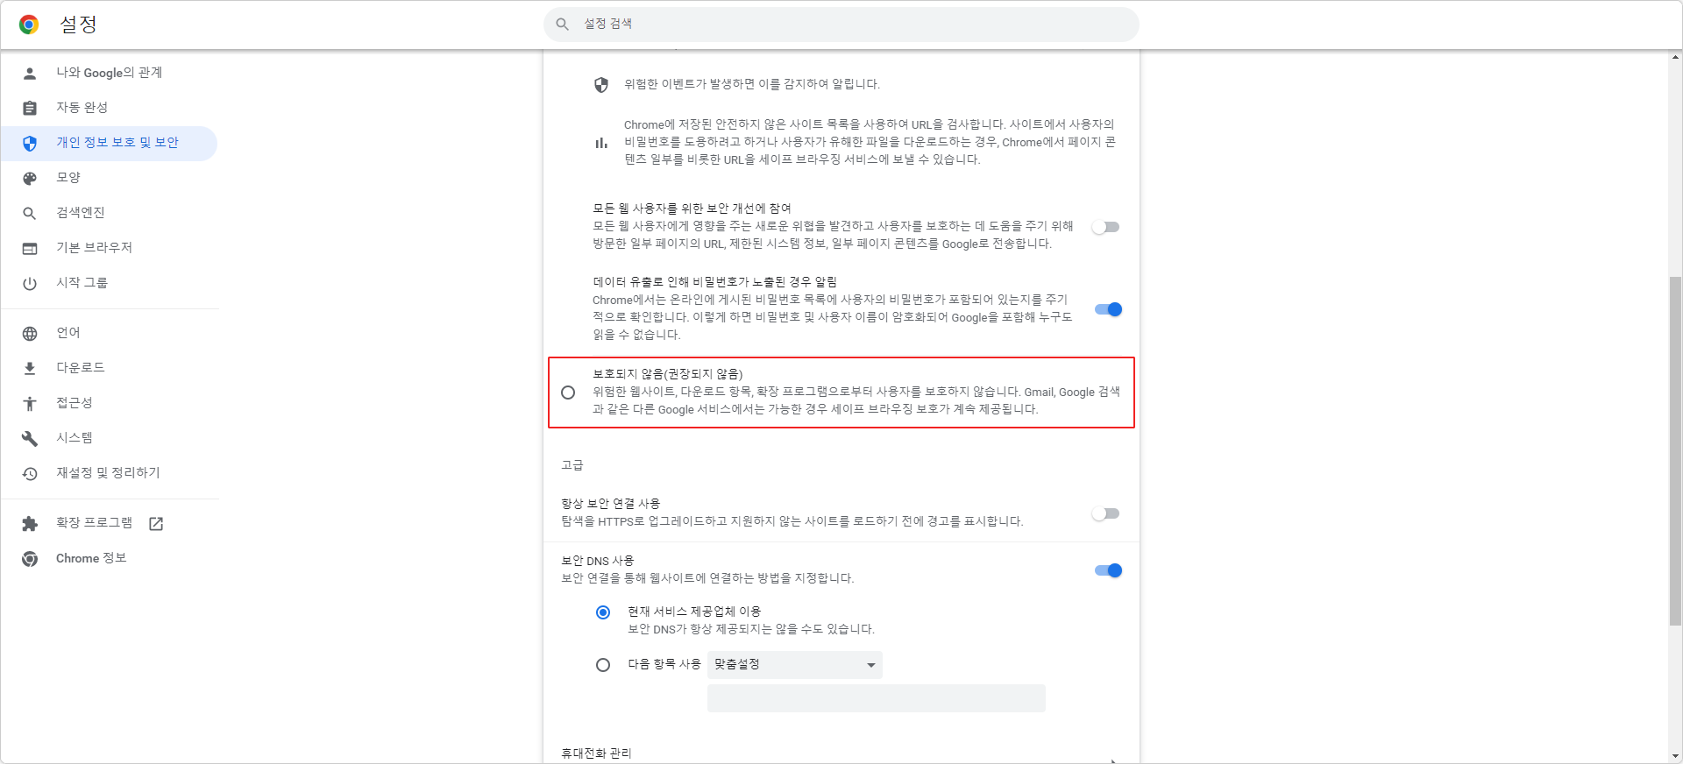Click the 고급 section heading
This screenshot has height=764, width=1683.
[x=572, y=465]
